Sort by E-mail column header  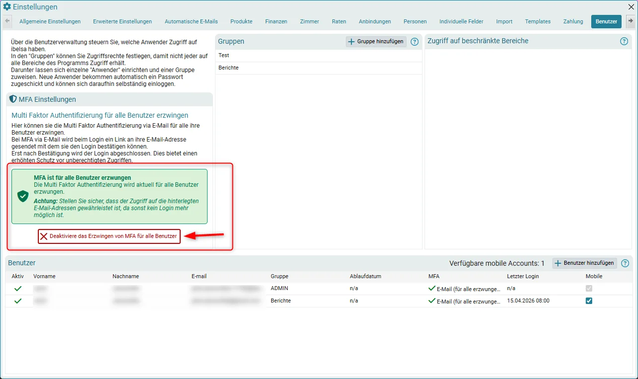[x=199, y=276]
